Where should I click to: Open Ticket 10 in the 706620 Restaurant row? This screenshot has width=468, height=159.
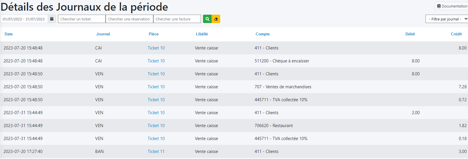coord(156,126)
